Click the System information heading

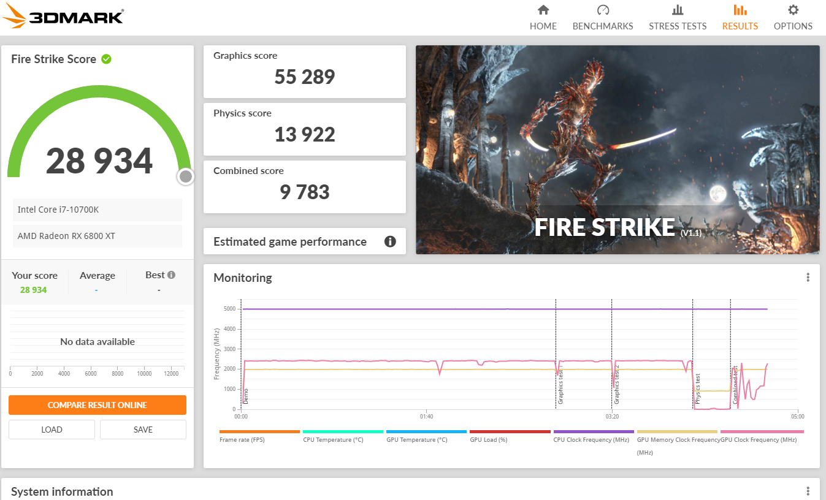click(62, 491)
